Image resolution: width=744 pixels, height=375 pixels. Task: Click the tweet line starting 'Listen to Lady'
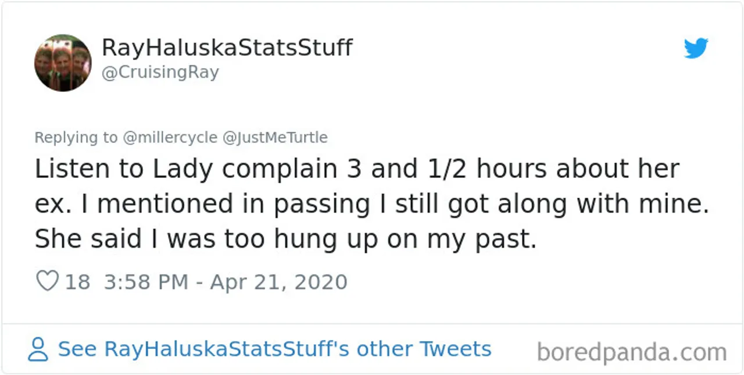(356, 169)
